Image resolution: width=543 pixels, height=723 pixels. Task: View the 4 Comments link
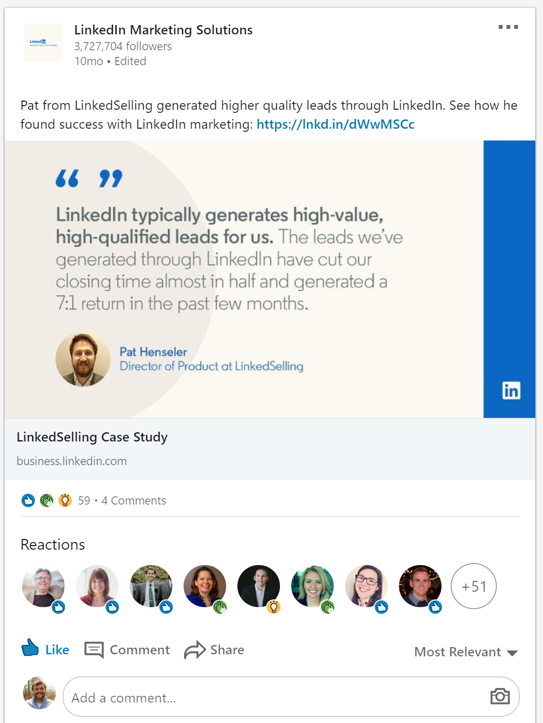pyautogui.click(x=134, y=500)
